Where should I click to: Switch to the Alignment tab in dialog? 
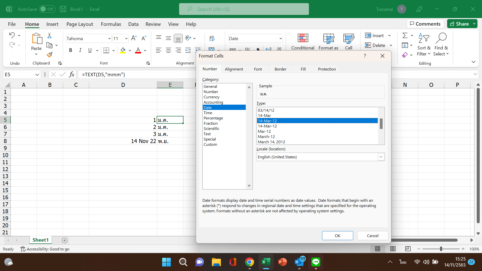234,69
